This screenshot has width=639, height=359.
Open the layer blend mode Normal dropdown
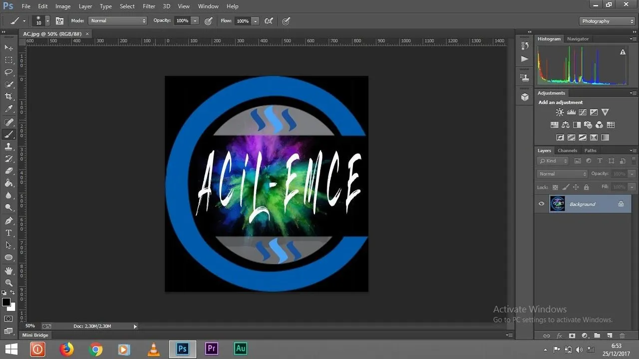coord(562,174)
